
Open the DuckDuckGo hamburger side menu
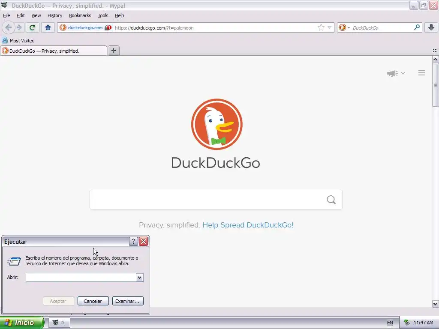pos(422,73)
